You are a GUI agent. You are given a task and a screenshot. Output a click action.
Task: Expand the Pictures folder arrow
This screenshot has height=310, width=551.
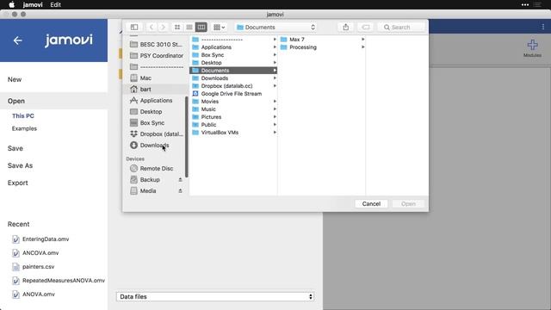click(x=275, y=117)
